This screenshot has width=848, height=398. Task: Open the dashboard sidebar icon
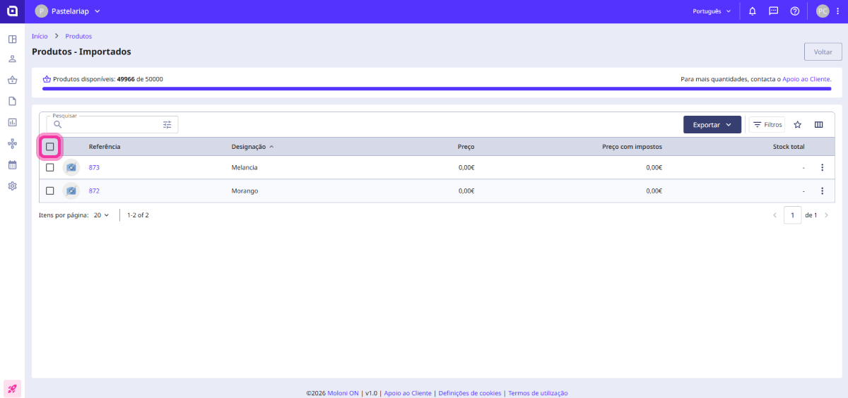[12, 39]
